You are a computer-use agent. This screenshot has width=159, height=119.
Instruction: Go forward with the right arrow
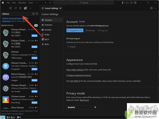[50, 3]
